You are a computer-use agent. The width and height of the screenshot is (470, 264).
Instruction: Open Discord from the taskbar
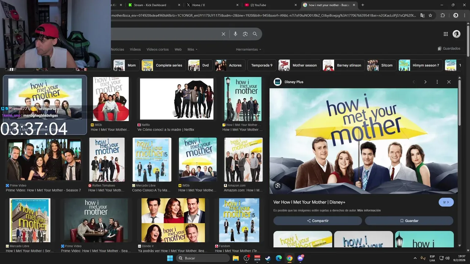[300, 258]
